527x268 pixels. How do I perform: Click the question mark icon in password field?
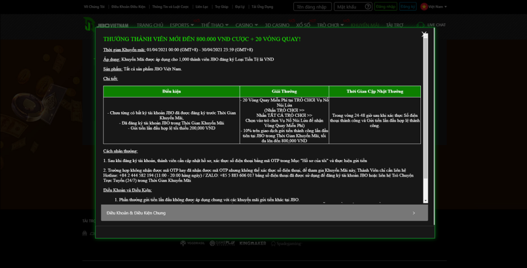coord(367,7)
